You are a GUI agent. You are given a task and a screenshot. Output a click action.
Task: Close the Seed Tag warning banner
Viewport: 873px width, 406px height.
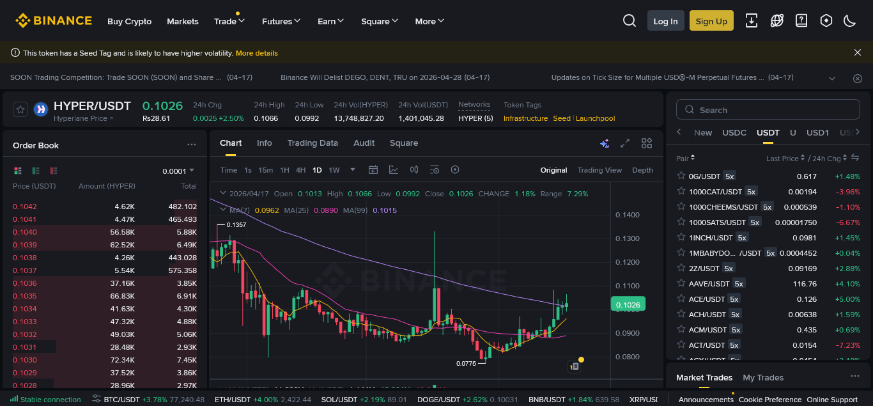point(858,52)
